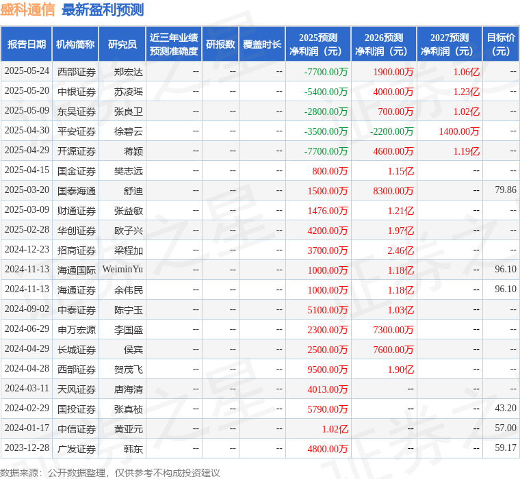Click the 研报数 column header

pyautogui.click(x=220, y=44)
